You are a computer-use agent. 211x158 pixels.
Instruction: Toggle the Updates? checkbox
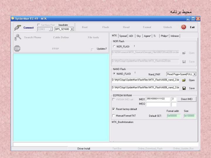pyautogui.click(x=92, y=50)
